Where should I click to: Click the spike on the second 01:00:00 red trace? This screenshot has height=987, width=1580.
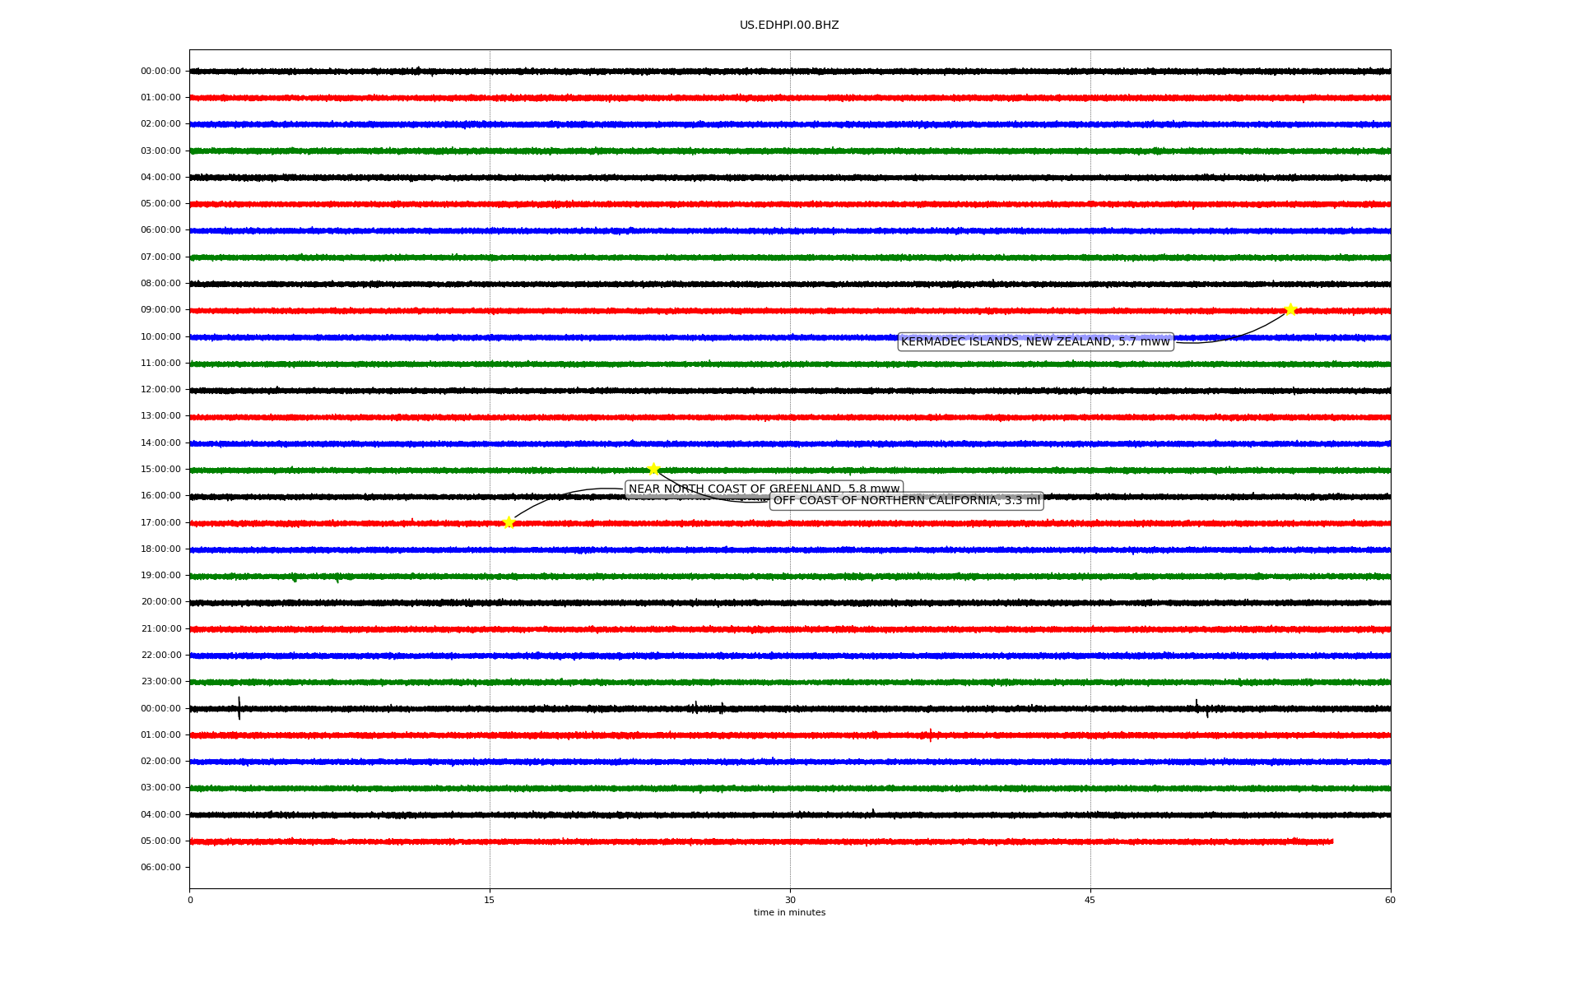(x=931, y=734)
